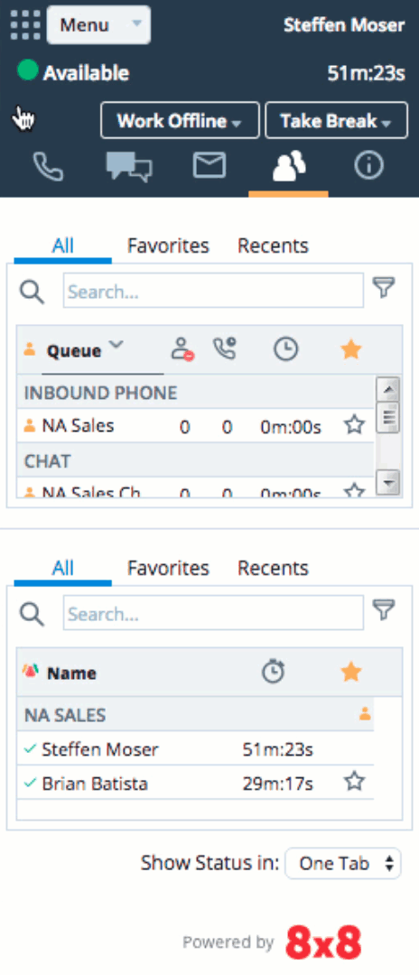Open the phone tab icon
This screenshot has height=975, width=419.
click(x=48, y=167)
